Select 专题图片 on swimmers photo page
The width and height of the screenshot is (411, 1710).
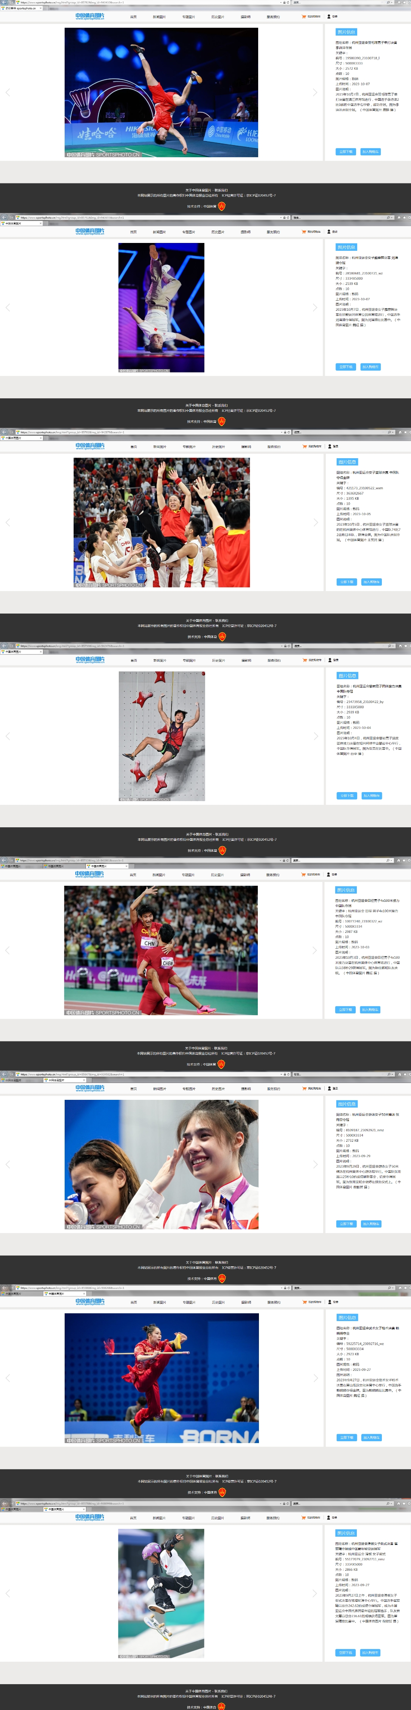point(189,1089)
